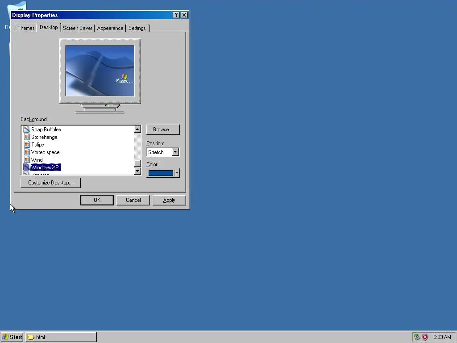Click the Soap Bubbles file icon
457x343 pixels.
tap(26, 129)
